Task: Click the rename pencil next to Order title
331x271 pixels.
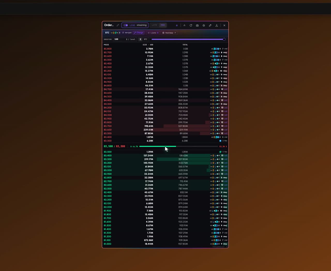Action: pos(118,25)
